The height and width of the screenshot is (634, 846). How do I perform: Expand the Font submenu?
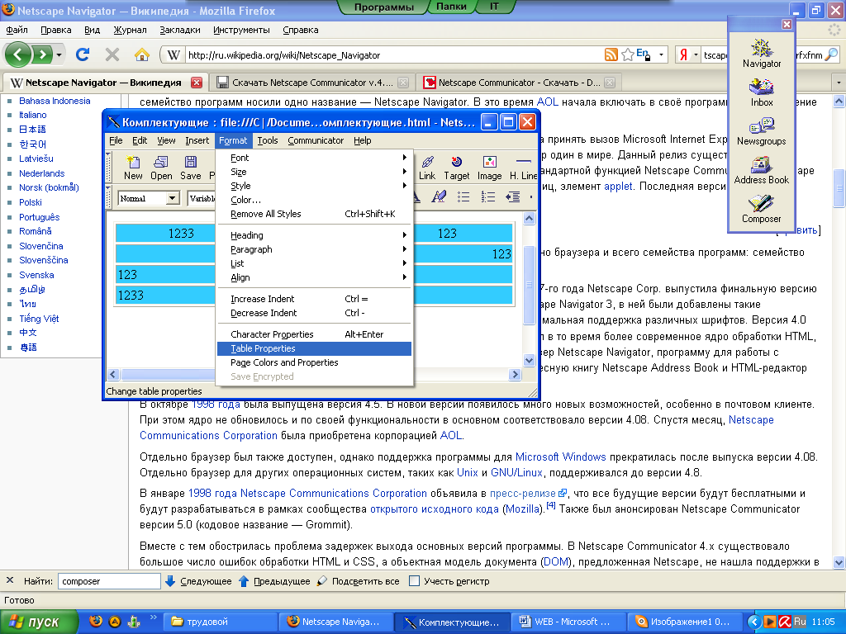314,158
